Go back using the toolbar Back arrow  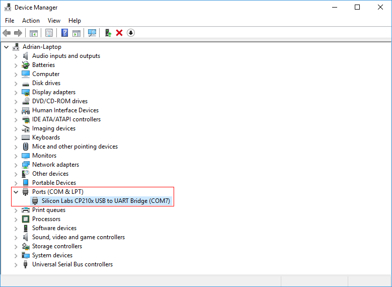(7, 33)
